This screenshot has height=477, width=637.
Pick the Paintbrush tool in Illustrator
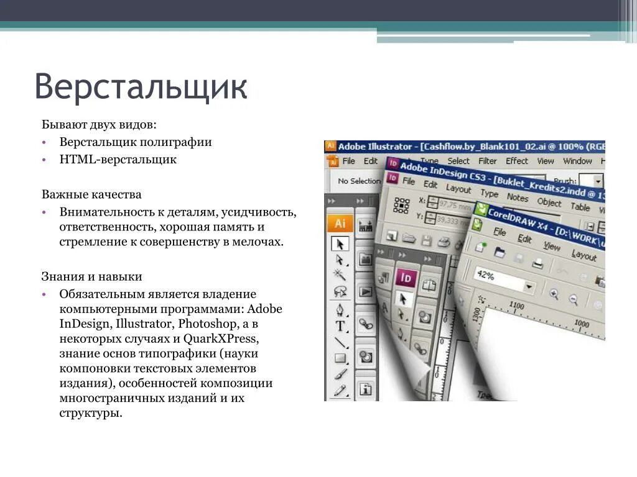click(x=340, y=374)
